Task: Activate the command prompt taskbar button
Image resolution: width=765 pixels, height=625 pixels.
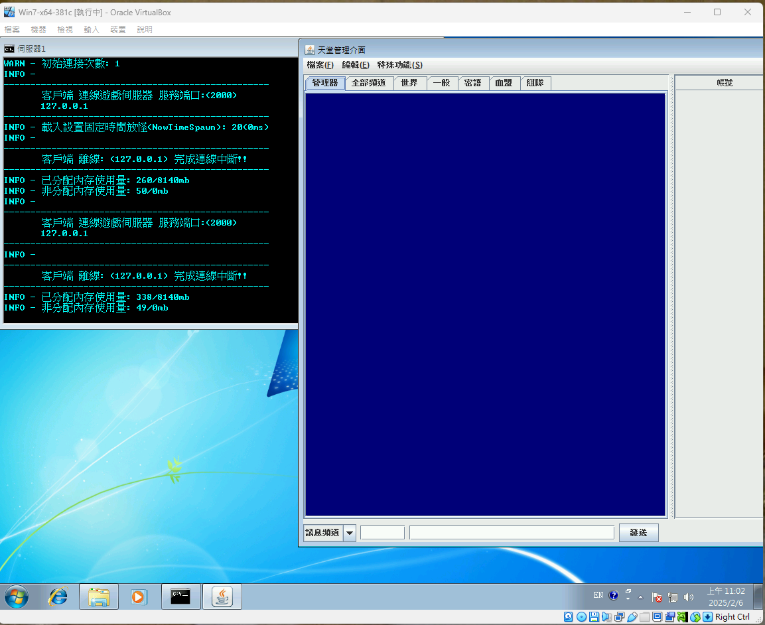Action: 180,596
